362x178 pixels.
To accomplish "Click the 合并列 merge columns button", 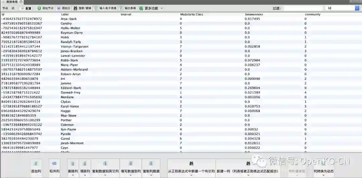I will point(55,168).
